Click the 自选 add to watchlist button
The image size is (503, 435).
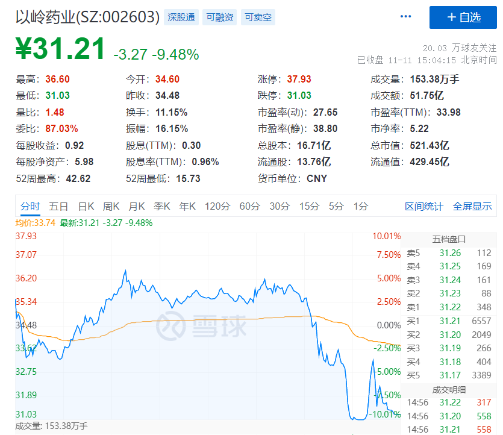coord(463,17)
